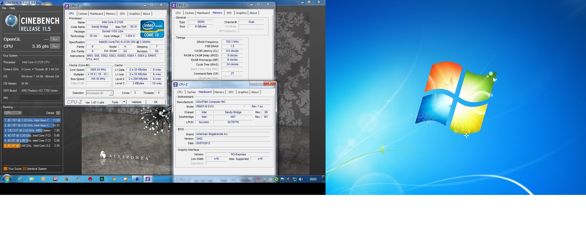Switch to Cinebench via its taskbar button

[x=137, y=179]
